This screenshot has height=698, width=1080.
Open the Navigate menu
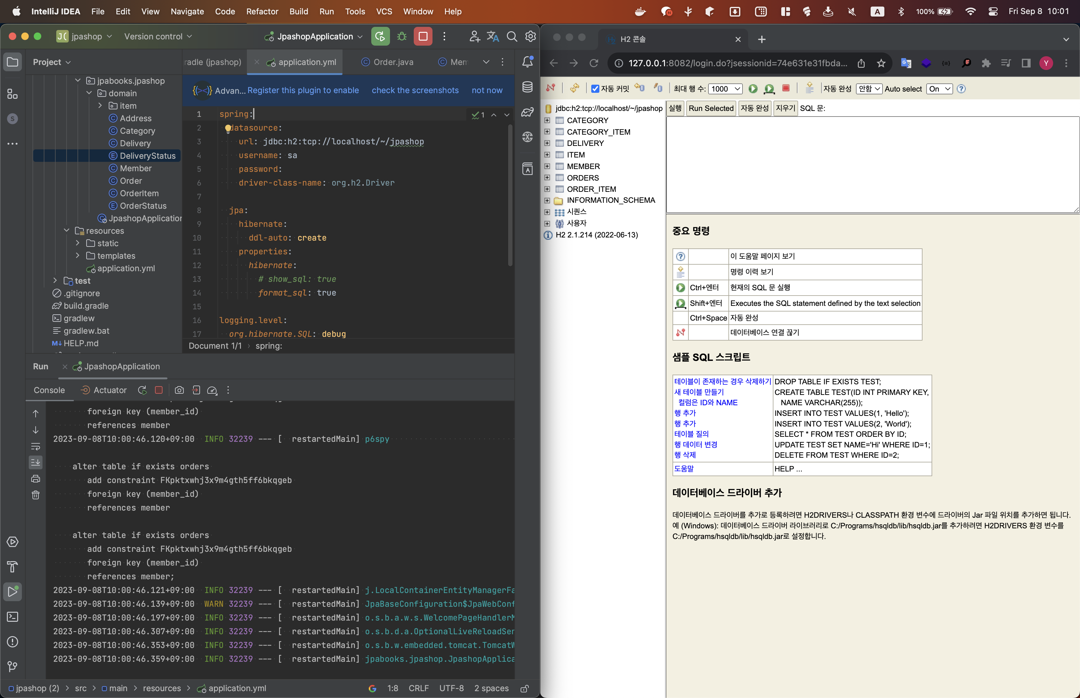point(187,11)
